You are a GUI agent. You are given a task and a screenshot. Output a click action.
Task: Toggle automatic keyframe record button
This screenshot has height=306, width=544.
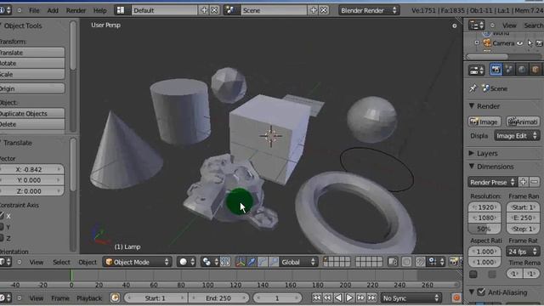456,297
